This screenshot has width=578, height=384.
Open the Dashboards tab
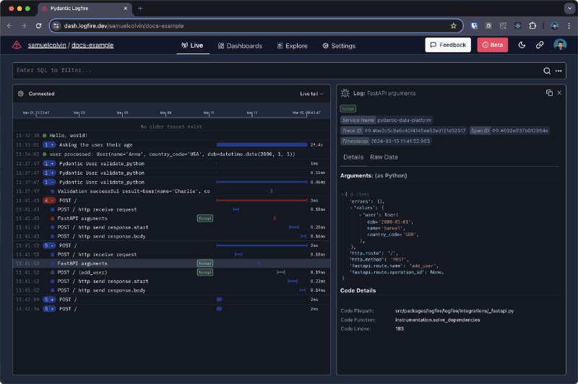coord(240,45)
